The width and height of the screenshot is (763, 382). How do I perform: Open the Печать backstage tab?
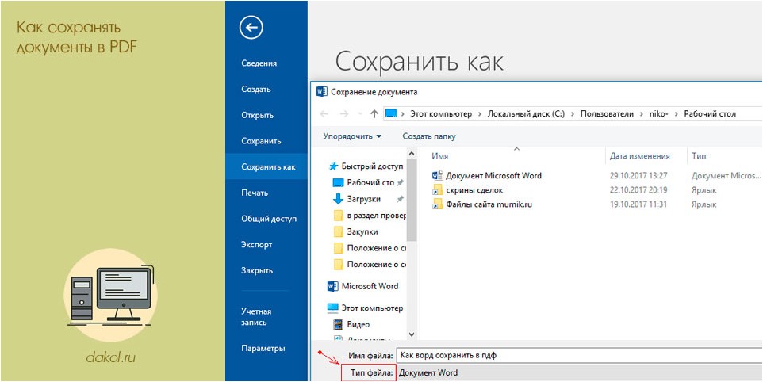click(x=255, y=193)
